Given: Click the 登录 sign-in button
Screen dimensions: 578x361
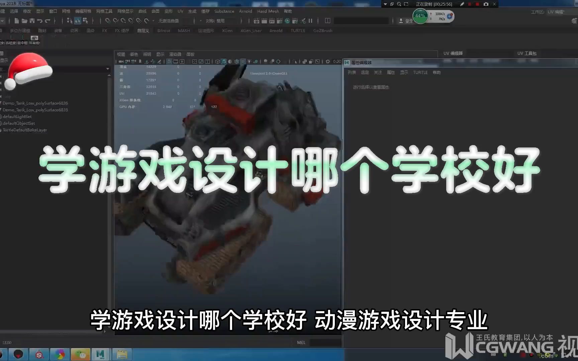Looking at the screenshot, I should point(406,21).
